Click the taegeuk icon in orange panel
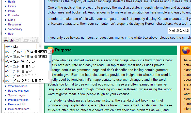Image resolution: width=191 pixels, height=113 pixels. pyautogui.click(x=186, y=50)
